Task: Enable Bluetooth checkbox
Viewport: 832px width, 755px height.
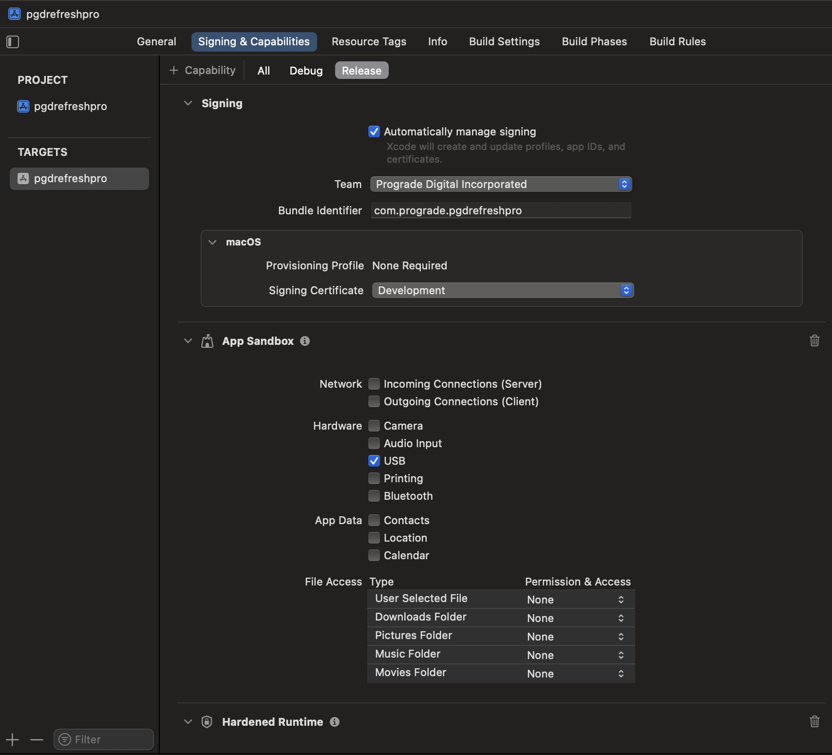Action: click(374, 496)
